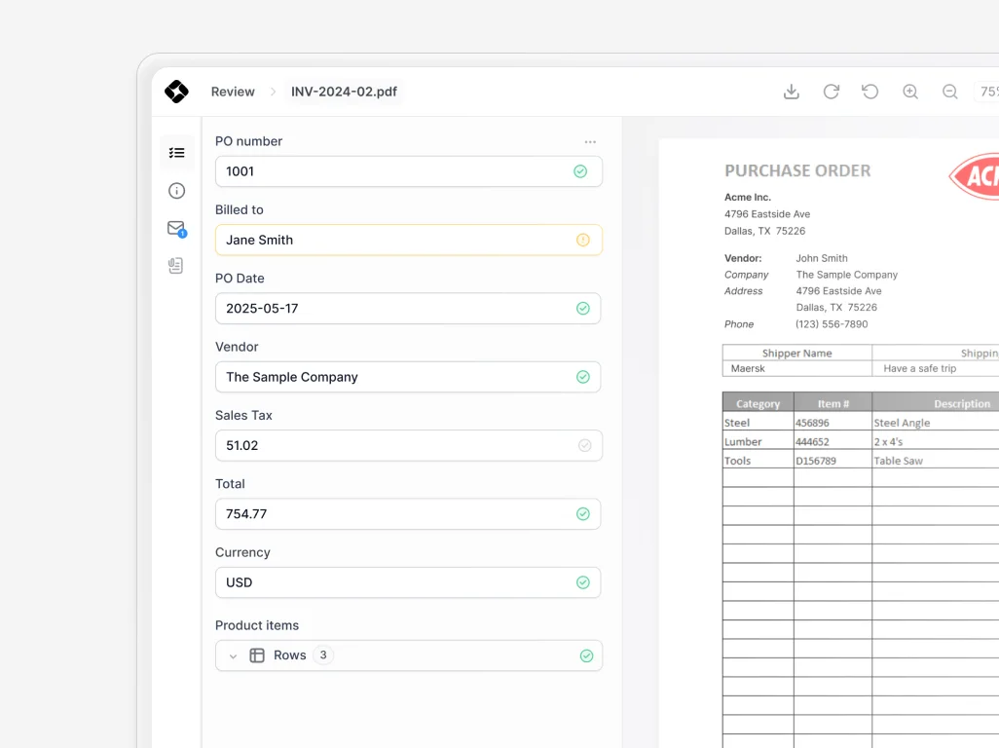Image resolution: width=999 pixels, height=748 pixels.
Task: Click the Rows table icon
Action: click(257, 655)
